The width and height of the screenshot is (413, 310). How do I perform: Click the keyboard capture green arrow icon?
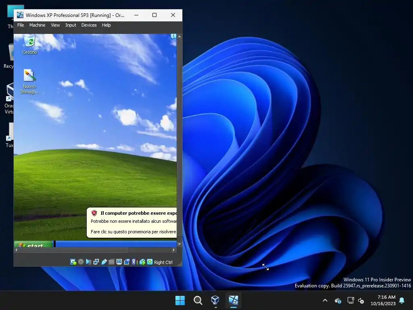(150, 262)
